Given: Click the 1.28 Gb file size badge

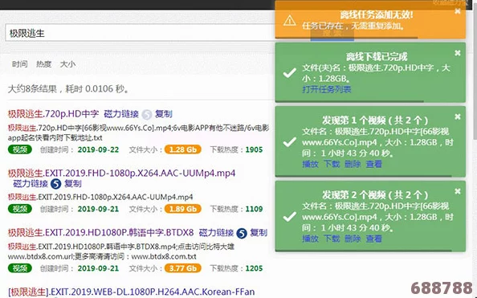Looking at the screenshot, I should (182, 149).
